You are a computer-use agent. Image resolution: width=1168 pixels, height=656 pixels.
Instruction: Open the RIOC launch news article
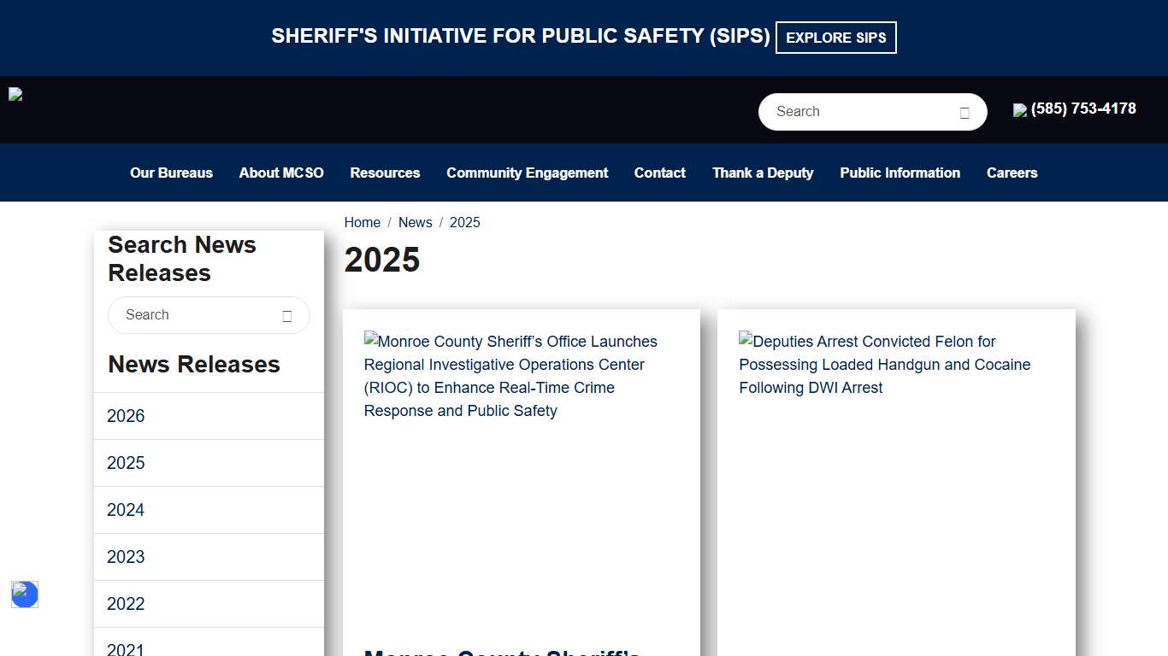point(510,376)
